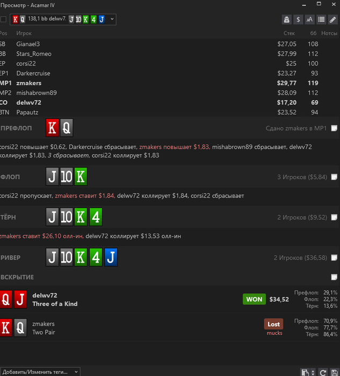Click the red K card in zmakers' showdown hand
The width and height of the screenshot is (340, 376).
click(6, 328)
